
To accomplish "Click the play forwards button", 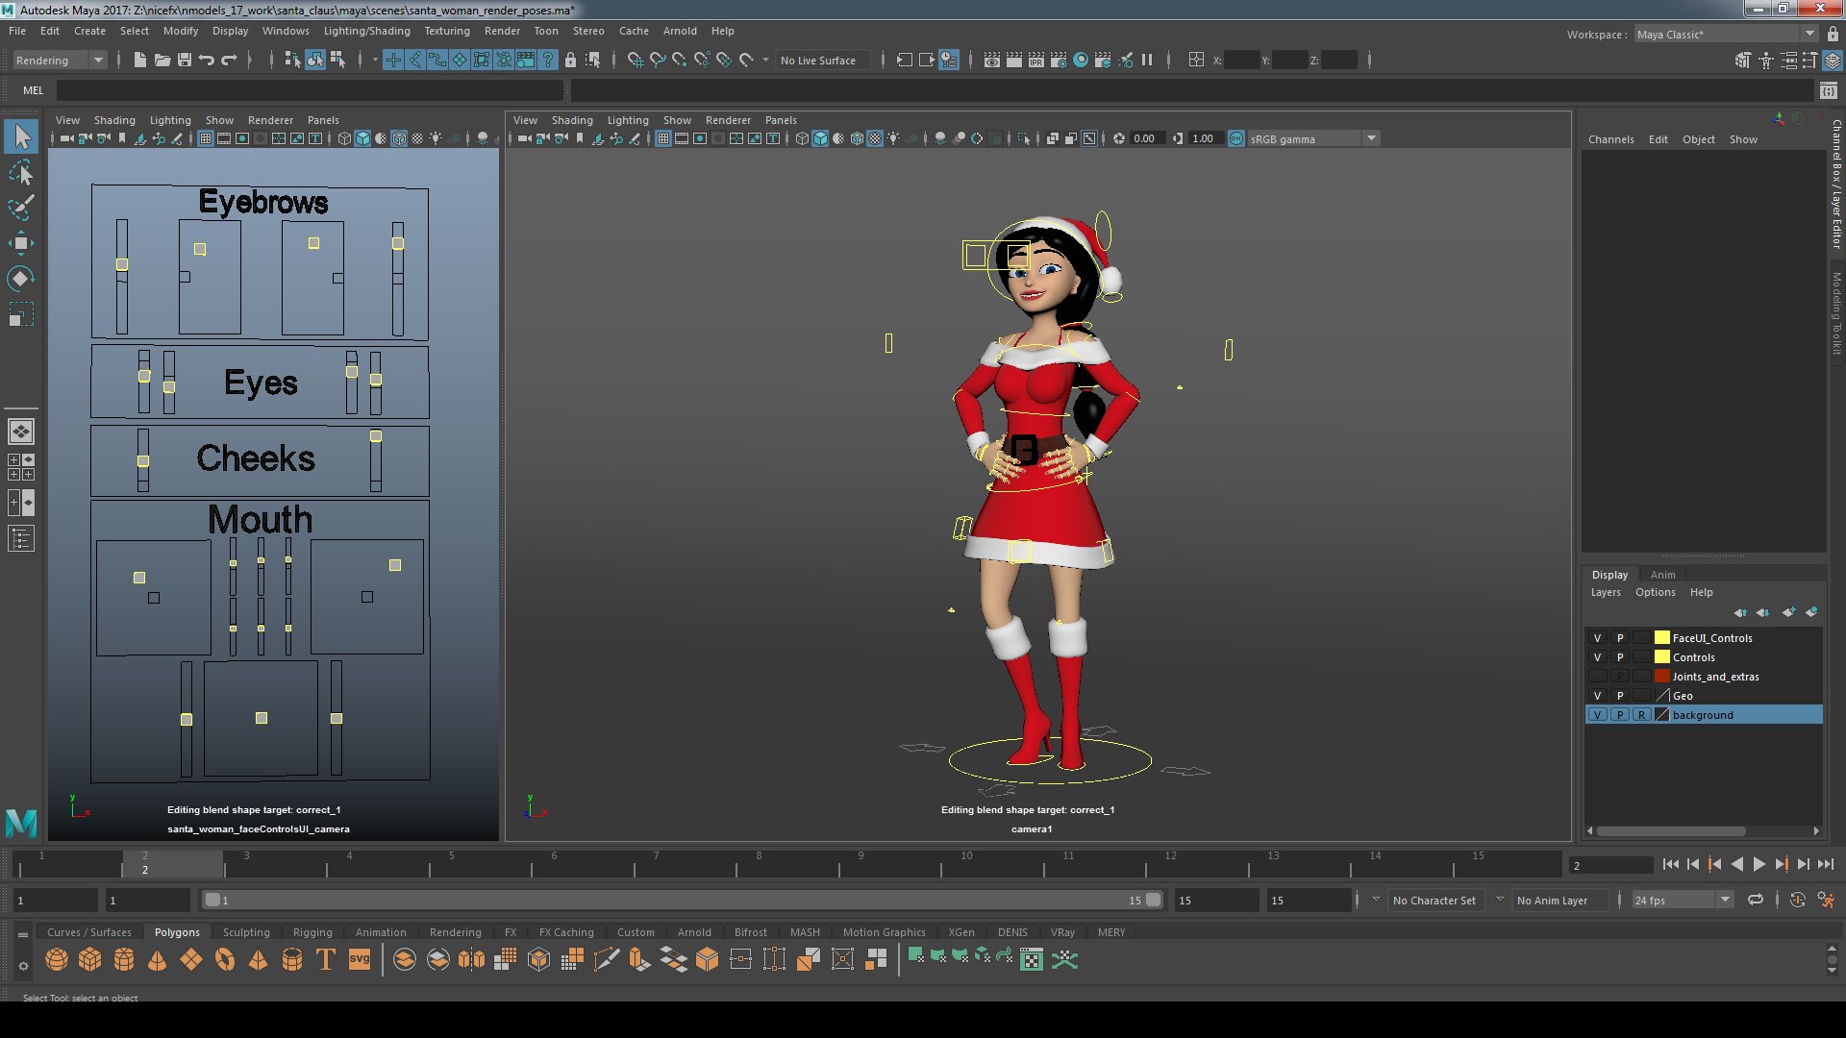I will tap(1759, 865).
